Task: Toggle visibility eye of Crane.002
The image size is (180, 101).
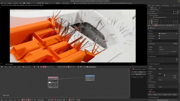Action: [x=174, y=21]
